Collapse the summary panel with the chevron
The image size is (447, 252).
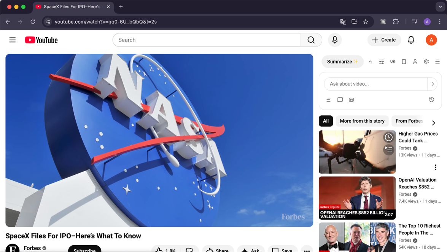(x=370, y=62)
